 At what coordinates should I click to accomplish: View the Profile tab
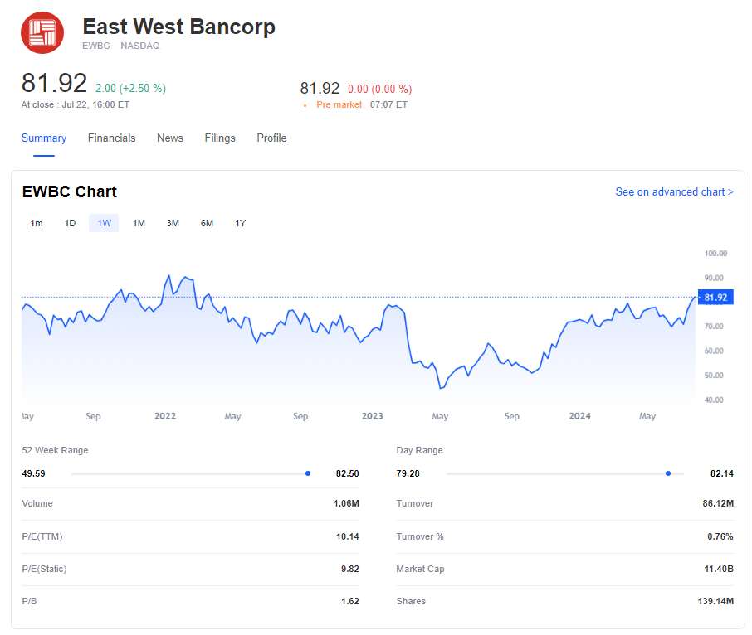pyautogui.click(x=271, y=138)
